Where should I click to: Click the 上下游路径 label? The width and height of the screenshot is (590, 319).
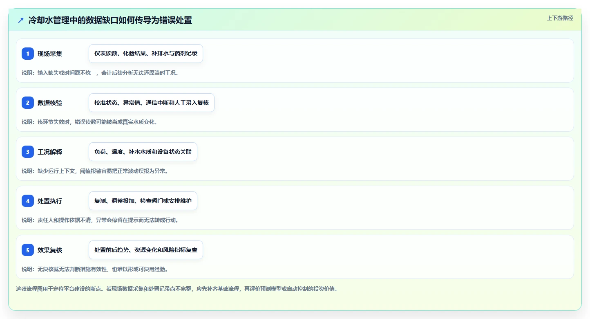(560, 18)
